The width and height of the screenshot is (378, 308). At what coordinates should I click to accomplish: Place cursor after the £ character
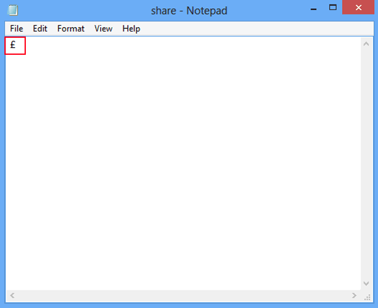16,45
